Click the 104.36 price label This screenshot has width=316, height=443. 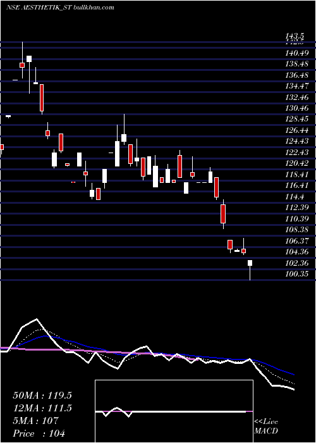[x=297, y=252]
